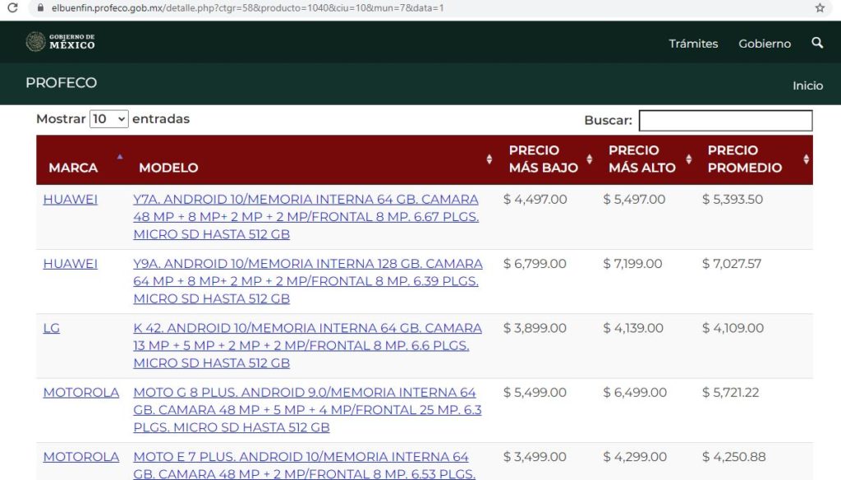The height and width of the screenshot is (480, 841).
Task: Click the PRECIO PROMEDIO header label
Action: coord(744,159)
